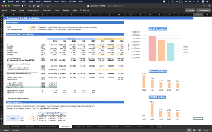Open the undo history dropdown arrow

point(45,6)
